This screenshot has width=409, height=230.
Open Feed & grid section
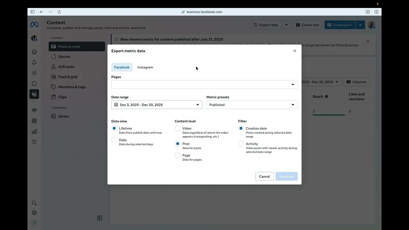point(77,77)
